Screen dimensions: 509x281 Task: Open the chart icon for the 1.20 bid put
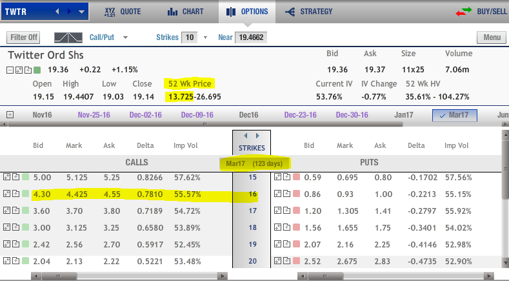click(277, 210)
